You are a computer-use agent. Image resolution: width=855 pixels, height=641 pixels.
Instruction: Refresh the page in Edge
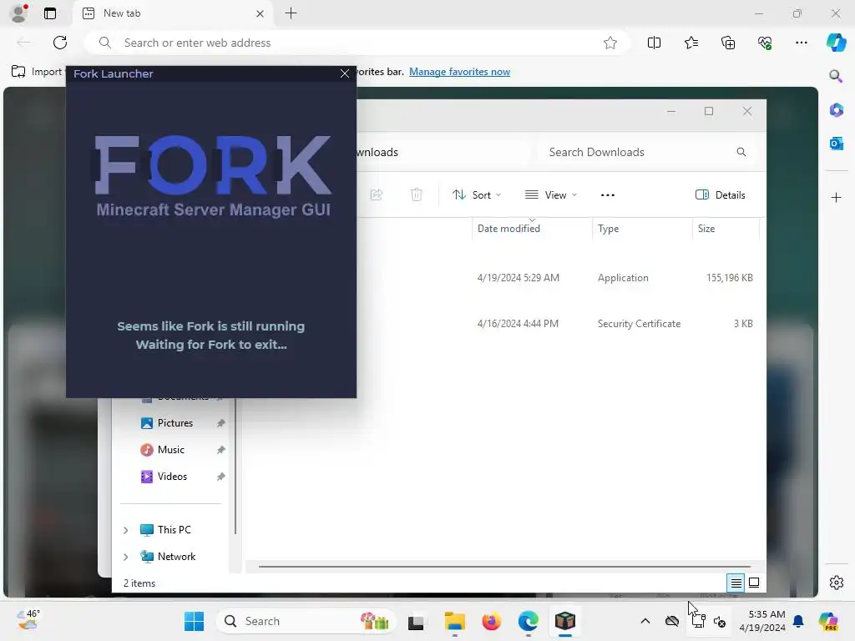point(60,43)
